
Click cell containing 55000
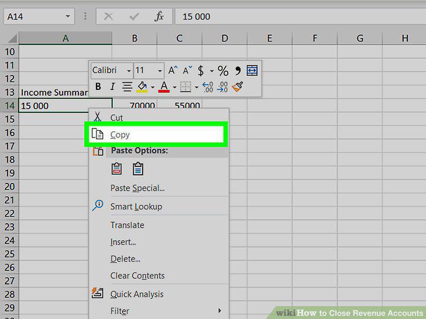(x=180, y=105)
